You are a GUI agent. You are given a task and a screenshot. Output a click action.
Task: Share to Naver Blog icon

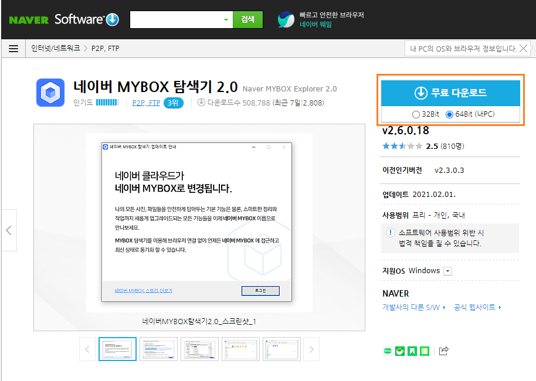click(x=387, y=351)
